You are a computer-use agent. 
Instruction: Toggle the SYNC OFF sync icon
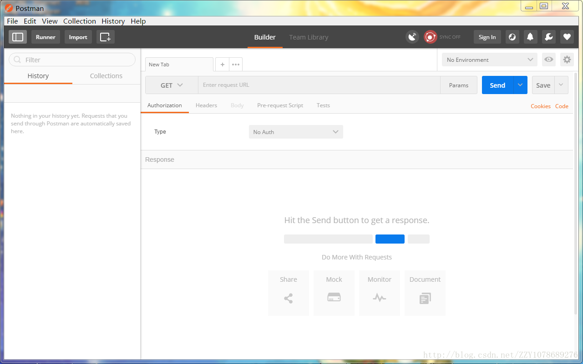(x=431, y=37)
